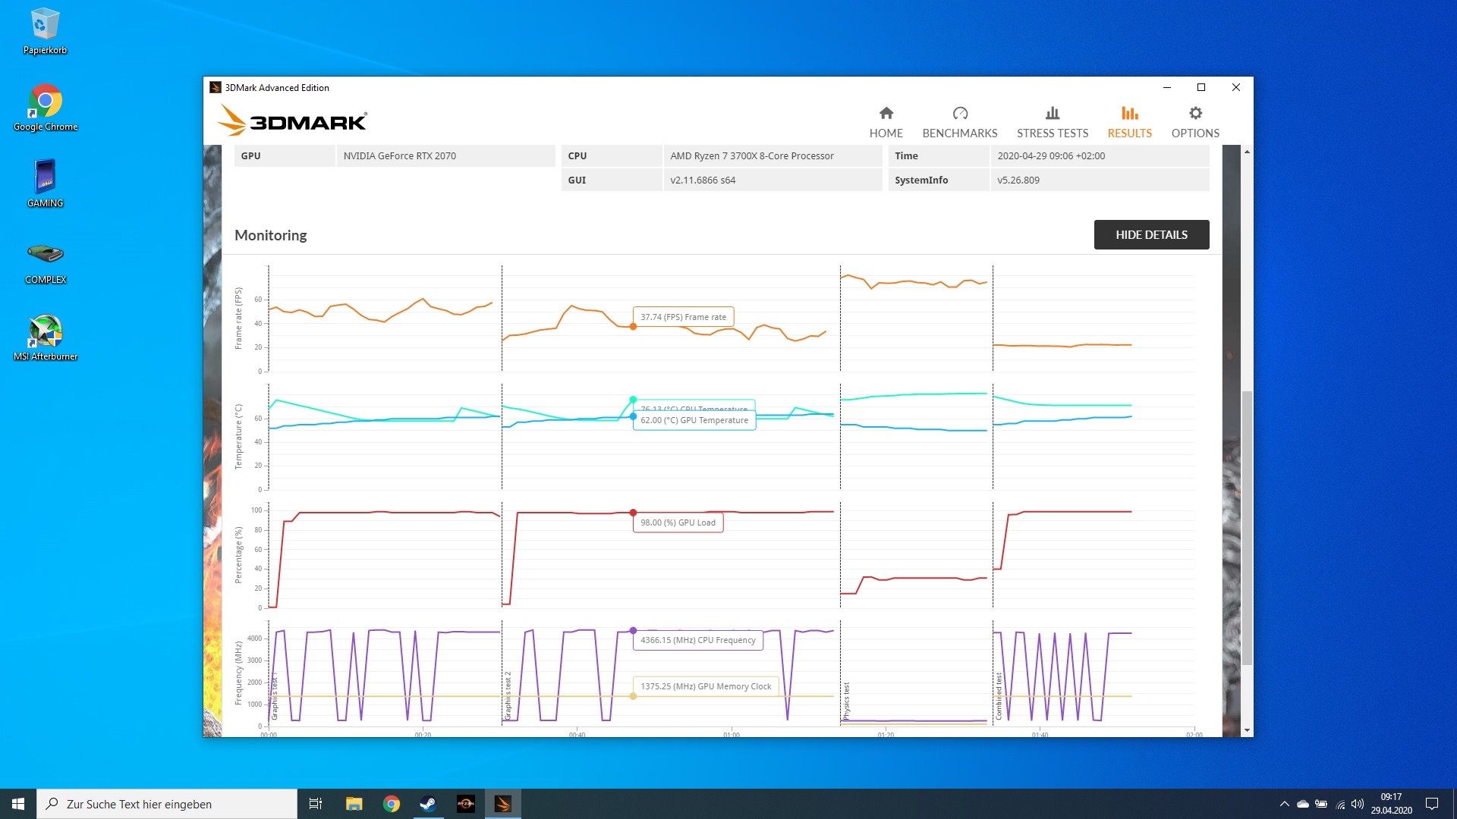Click the CPU Frequency purple data point
Image resolution: width=1457 pixels, height=819 pixels.
click(x=633, y=631)
